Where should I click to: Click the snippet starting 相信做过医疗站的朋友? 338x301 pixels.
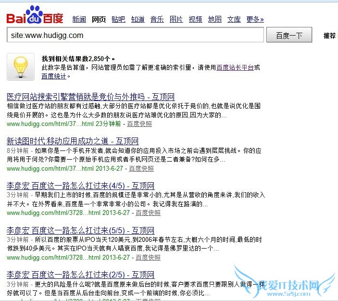[x=134, y=111]
